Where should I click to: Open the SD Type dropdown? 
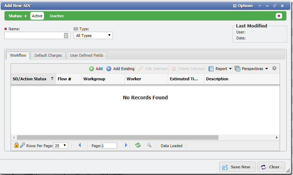[93, 36]
